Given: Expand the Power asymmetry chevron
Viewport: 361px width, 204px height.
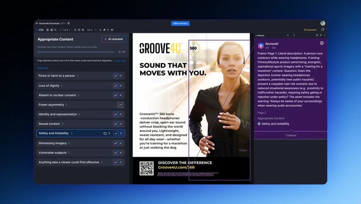Looking at the screenshot, I should (x=67, y=105).
